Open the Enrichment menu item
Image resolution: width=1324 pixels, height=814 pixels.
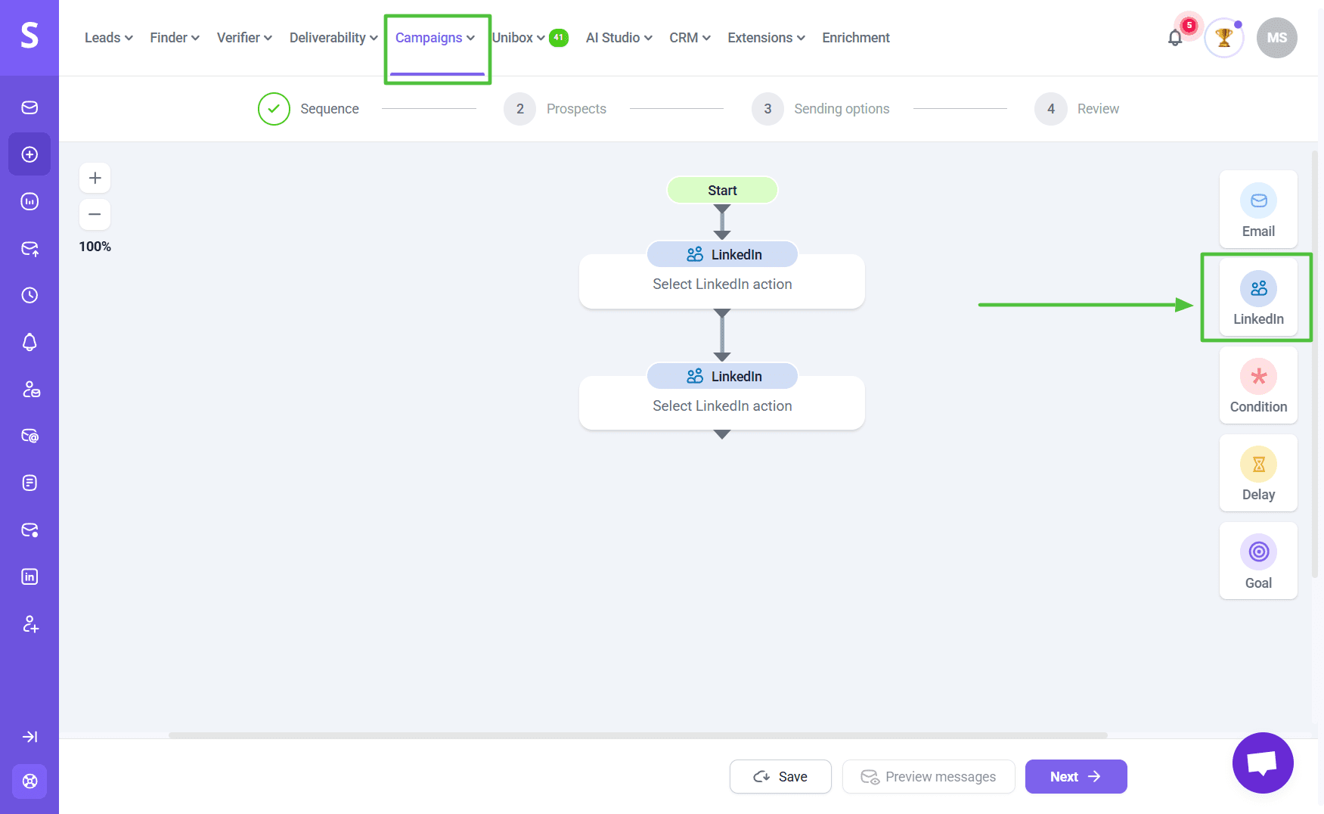pyautogui.click(x=855, y=38)
